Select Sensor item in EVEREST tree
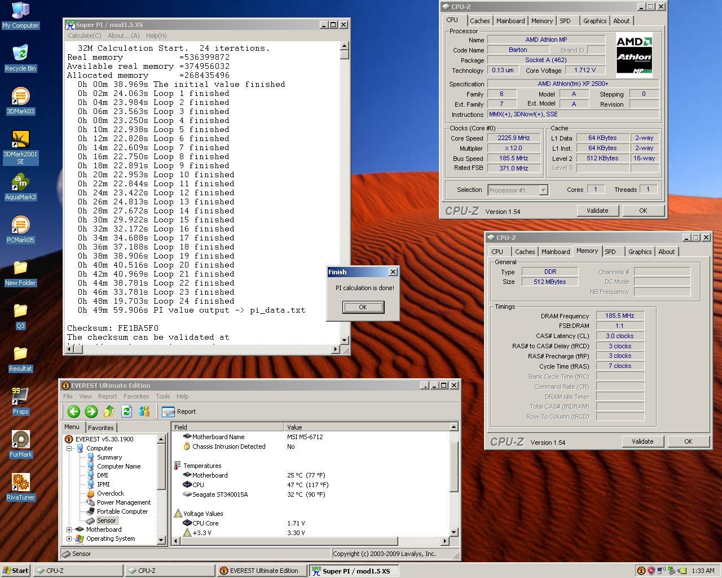 106,520
